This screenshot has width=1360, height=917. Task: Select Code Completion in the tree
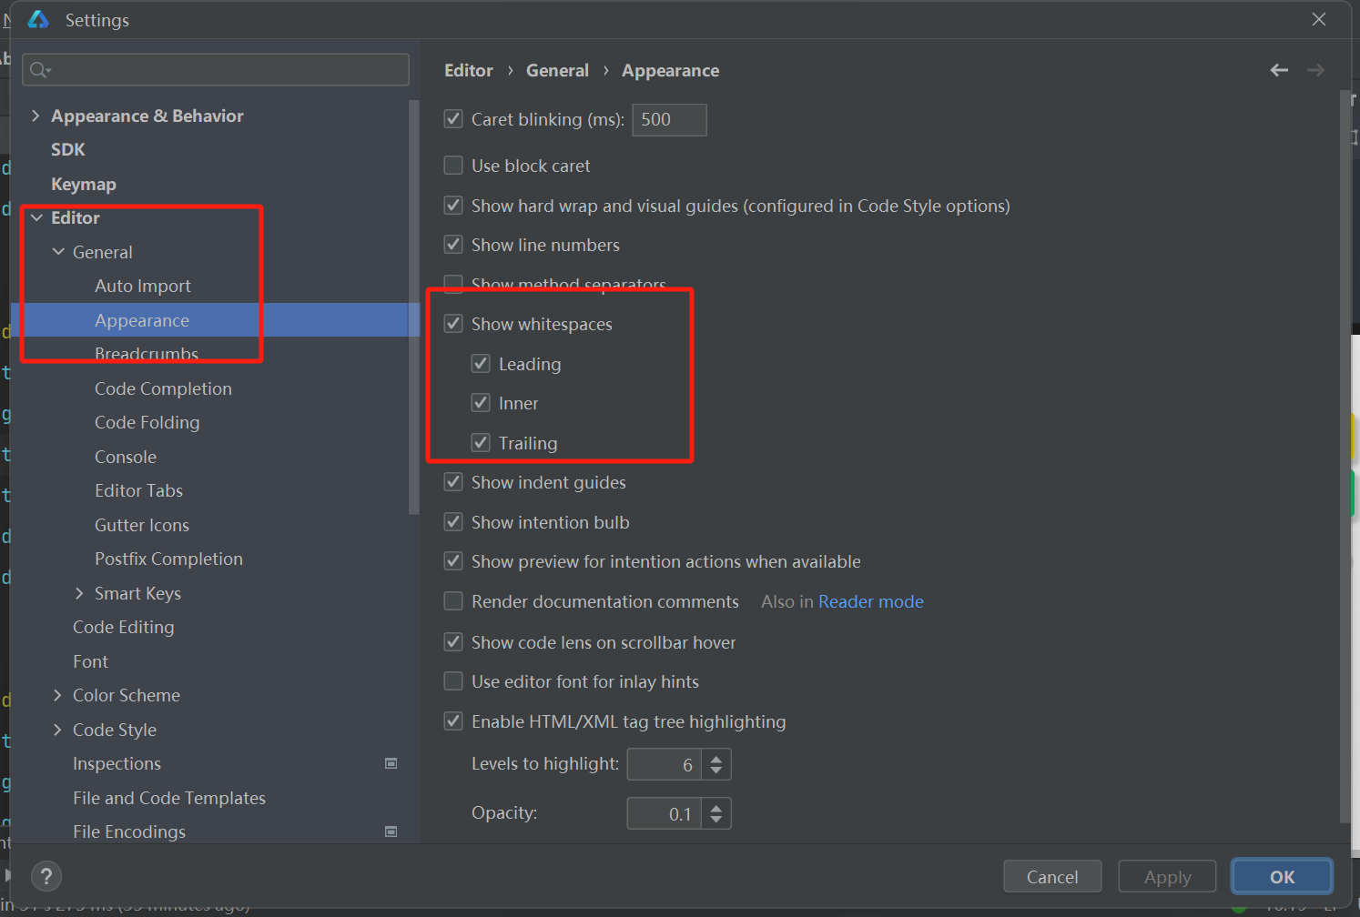[x=163, y=388]
